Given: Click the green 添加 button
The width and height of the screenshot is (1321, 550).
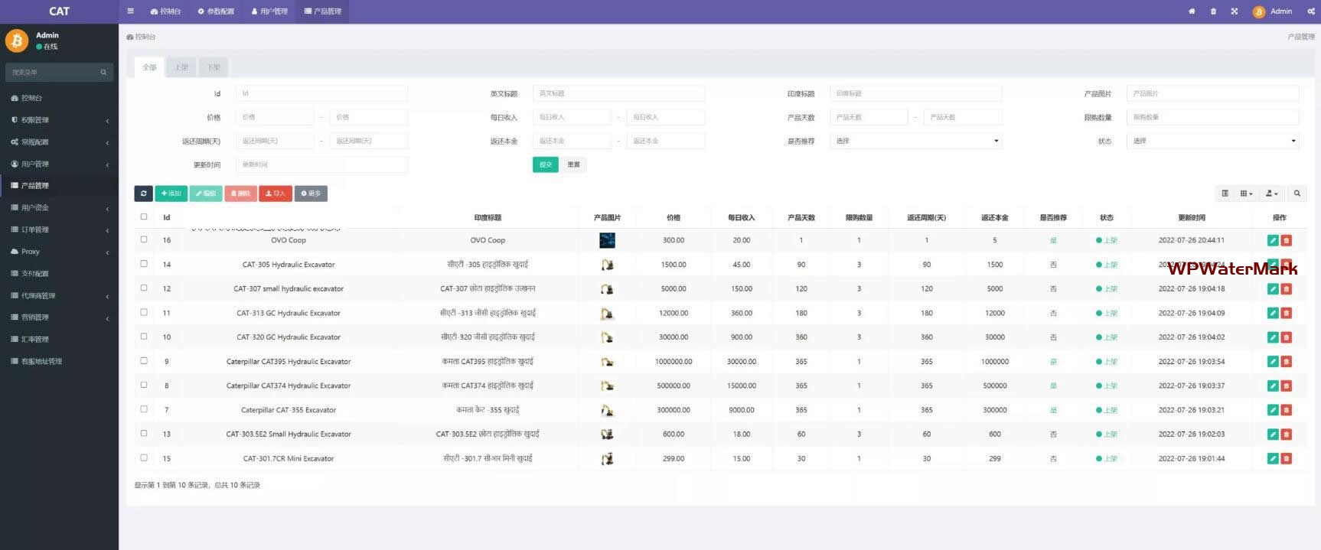Looking at the screenshot, I should (x=171, y=194).
